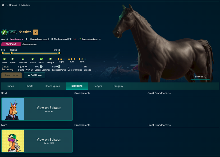
Task: Open Skywalkers Love stable link
Action: [x=40, y=39]
